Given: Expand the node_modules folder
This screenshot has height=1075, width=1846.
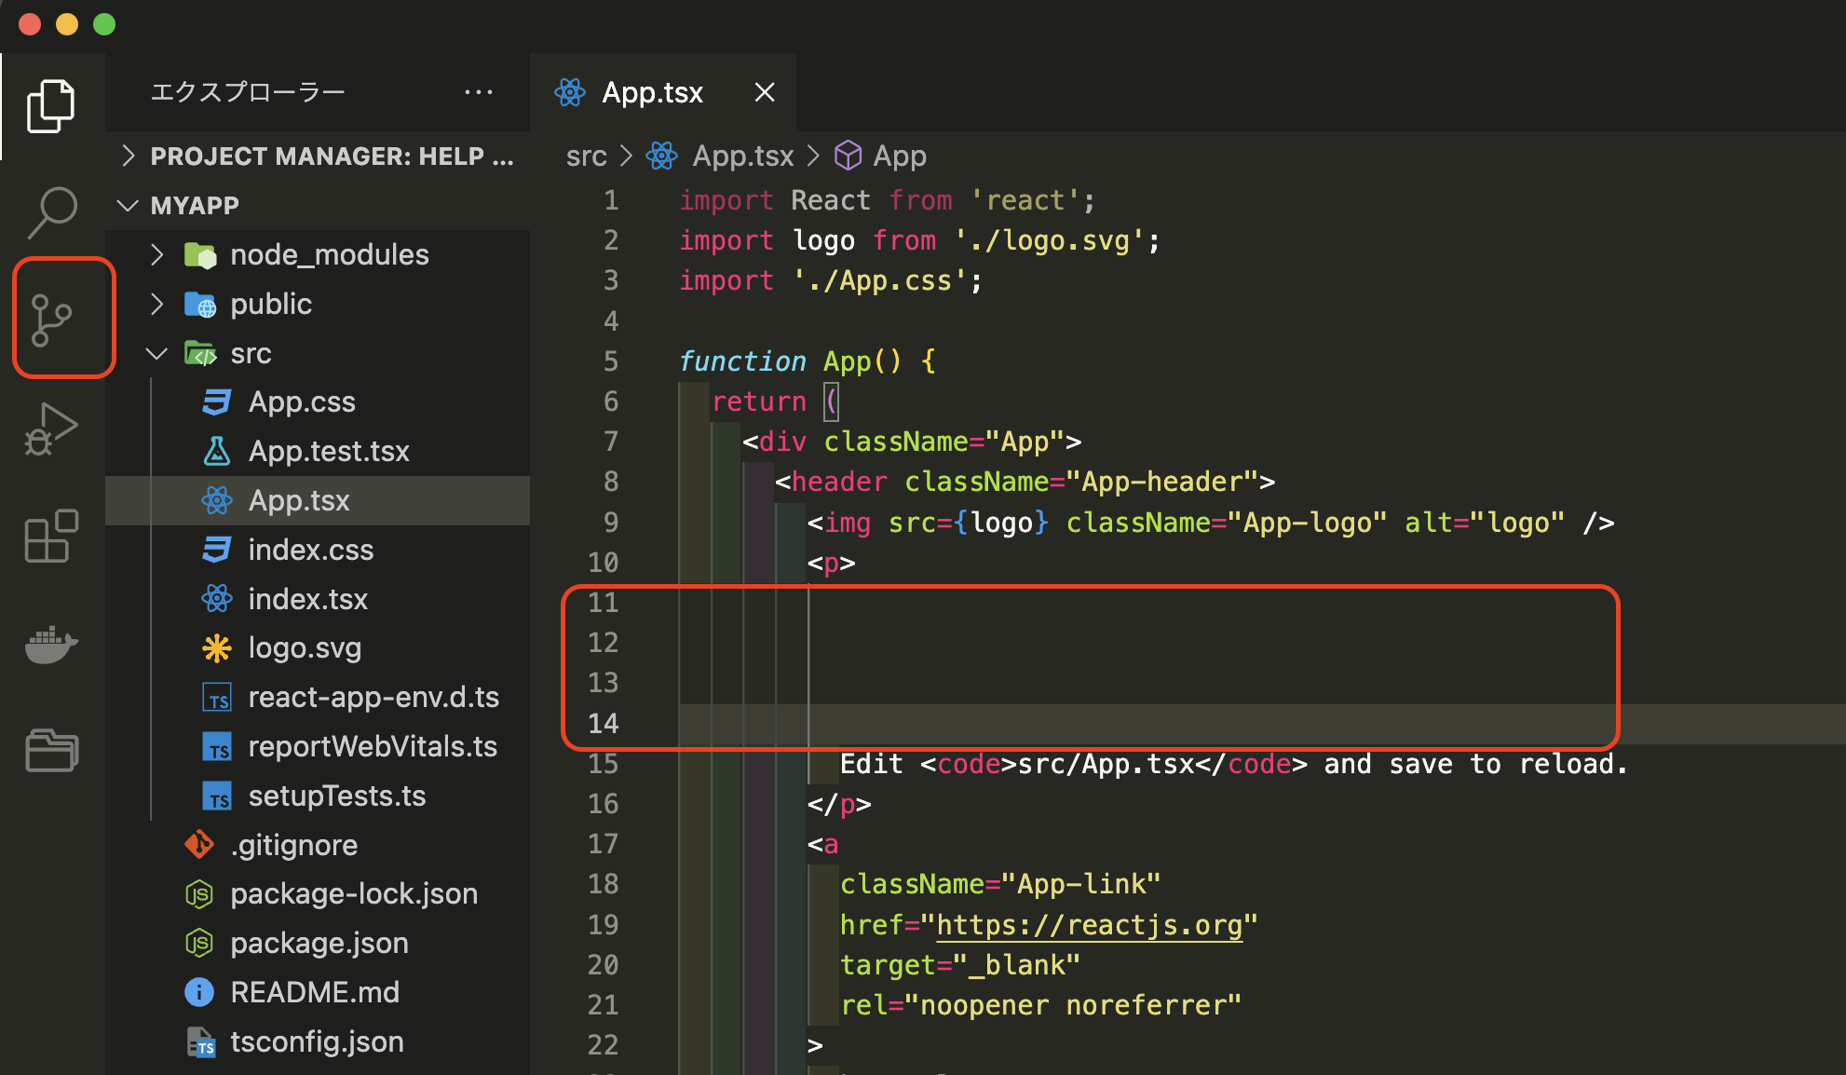Looking at the screenshot, I should [x=318, y=254].
